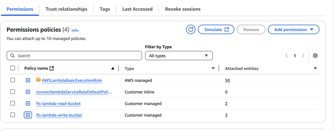Tick the fis-lambda-read-bucket checkbox
Screen dimensions: 334x131
click(13, 103)
